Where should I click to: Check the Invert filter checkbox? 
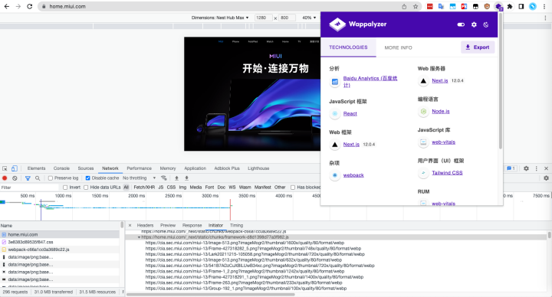[x=65, y=188]
